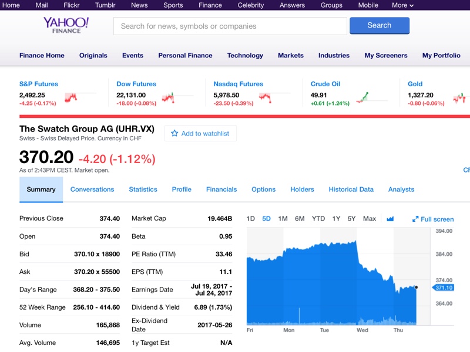
Task: Click the Yahoo Finance logo
Action: [x=66, y=25]
